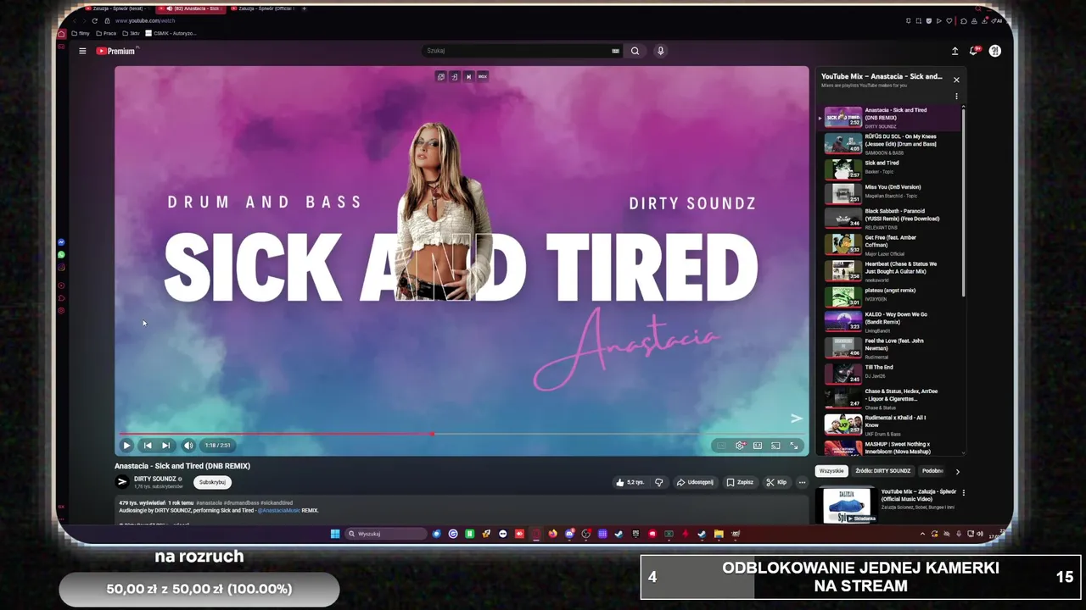Click the YouTube search magnifier button
This screenshot has width=1086, height=610.
pyautogui.click(x=635, y=51)
